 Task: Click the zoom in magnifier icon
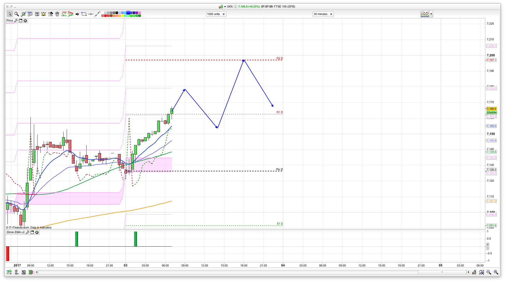coord(496,272)
